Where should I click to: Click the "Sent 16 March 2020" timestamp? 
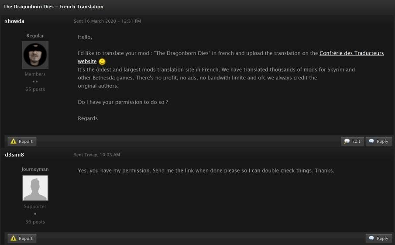(x=107, y=21)
